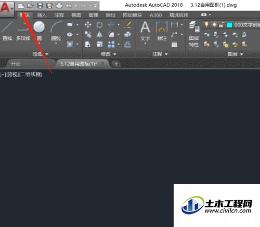Viewport: 260px width, 227px height.
Task: Switch to the 管理 ribbon tab
Action: click(93, 15)
